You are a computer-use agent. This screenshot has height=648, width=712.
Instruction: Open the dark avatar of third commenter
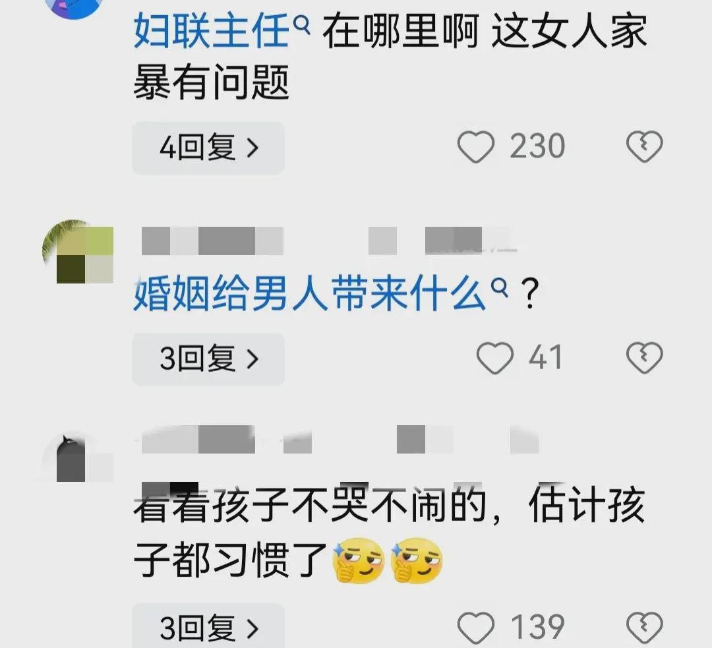pyautogui.click(x=78, y=457)
